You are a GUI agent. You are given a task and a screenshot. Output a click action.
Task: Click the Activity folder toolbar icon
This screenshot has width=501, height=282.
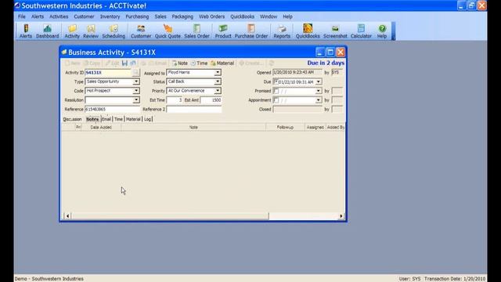[x=72, y=31]
